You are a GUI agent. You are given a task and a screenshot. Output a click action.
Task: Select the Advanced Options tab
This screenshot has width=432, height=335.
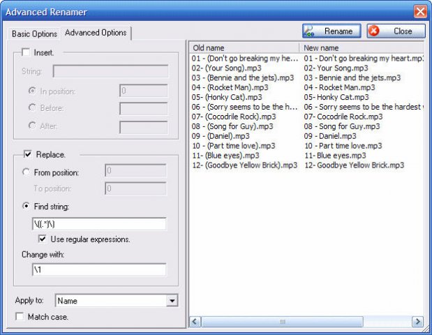(96, 33)
